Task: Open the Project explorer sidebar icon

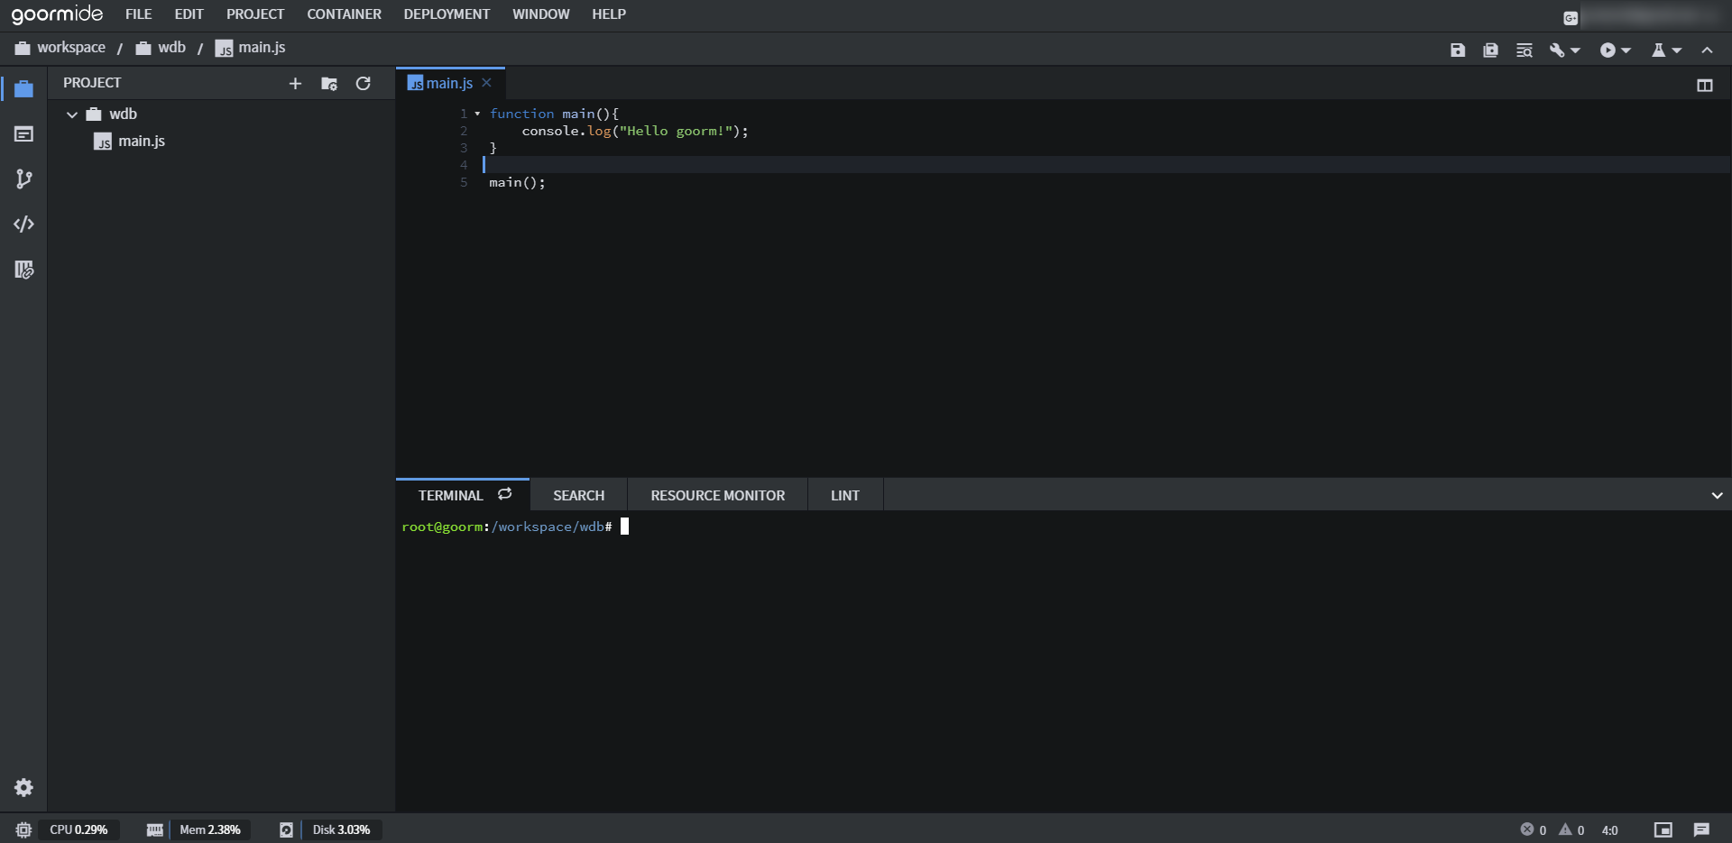Action: point(24,88)
